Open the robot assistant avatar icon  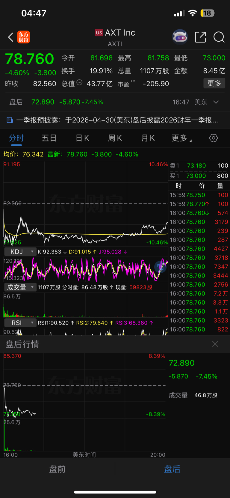click(180, 37)
